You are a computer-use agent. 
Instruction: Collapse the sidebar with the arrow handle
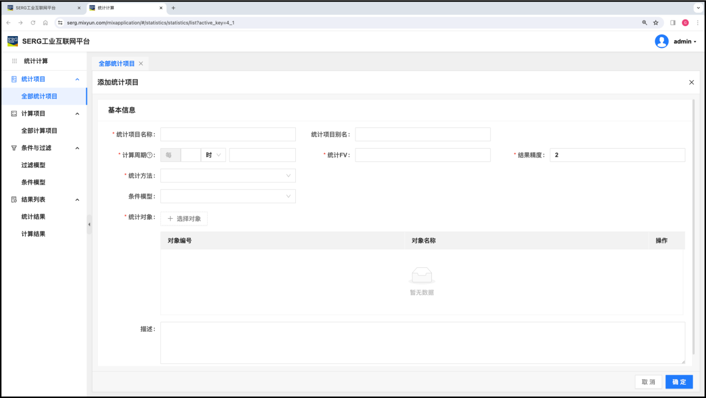[x=89, y=224]
